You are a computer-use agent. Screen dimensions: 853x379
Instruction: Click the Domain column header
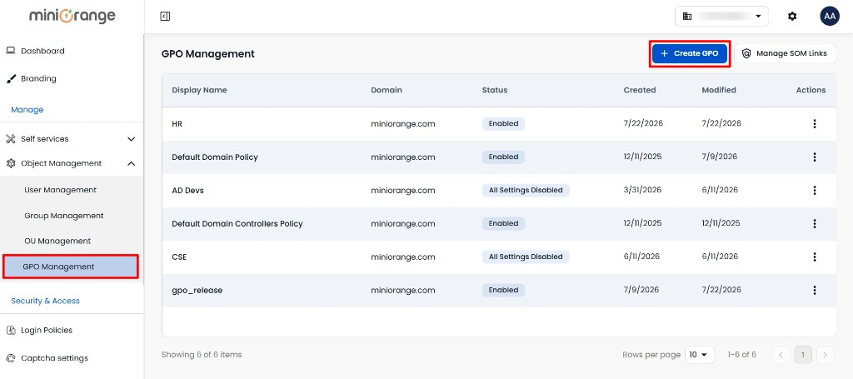(387, 90)
